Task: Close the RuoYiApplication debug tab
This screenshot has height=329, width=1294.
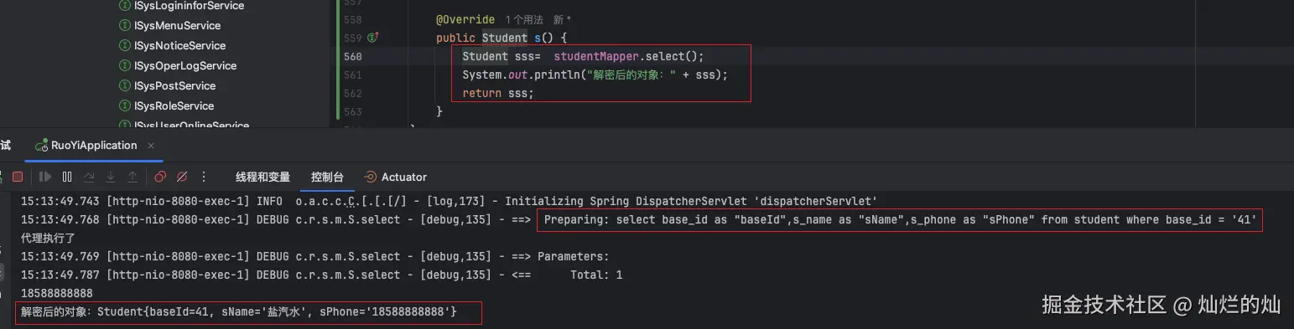Action: pos(152,146)
